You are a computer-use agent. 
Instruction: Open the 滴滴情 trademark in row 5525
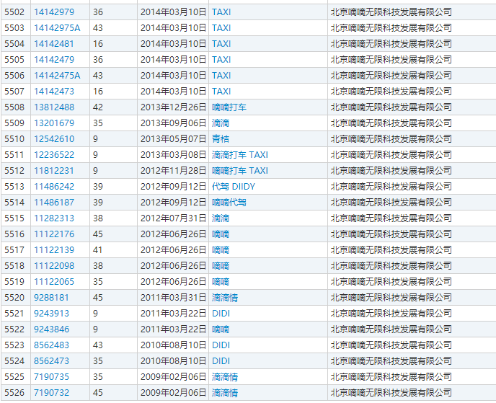(225, 377)
